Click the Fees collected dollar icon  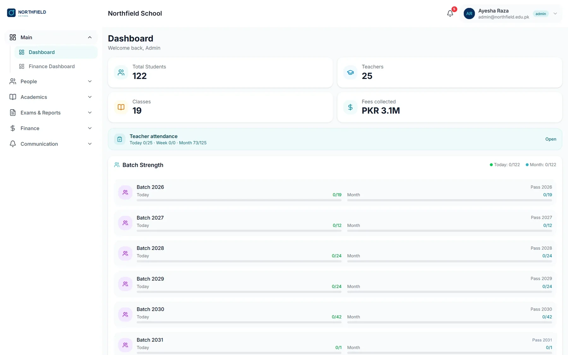[x=350, y=107]
